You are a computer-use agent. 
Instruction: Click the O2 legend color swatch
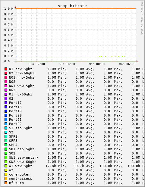point(6,98)
